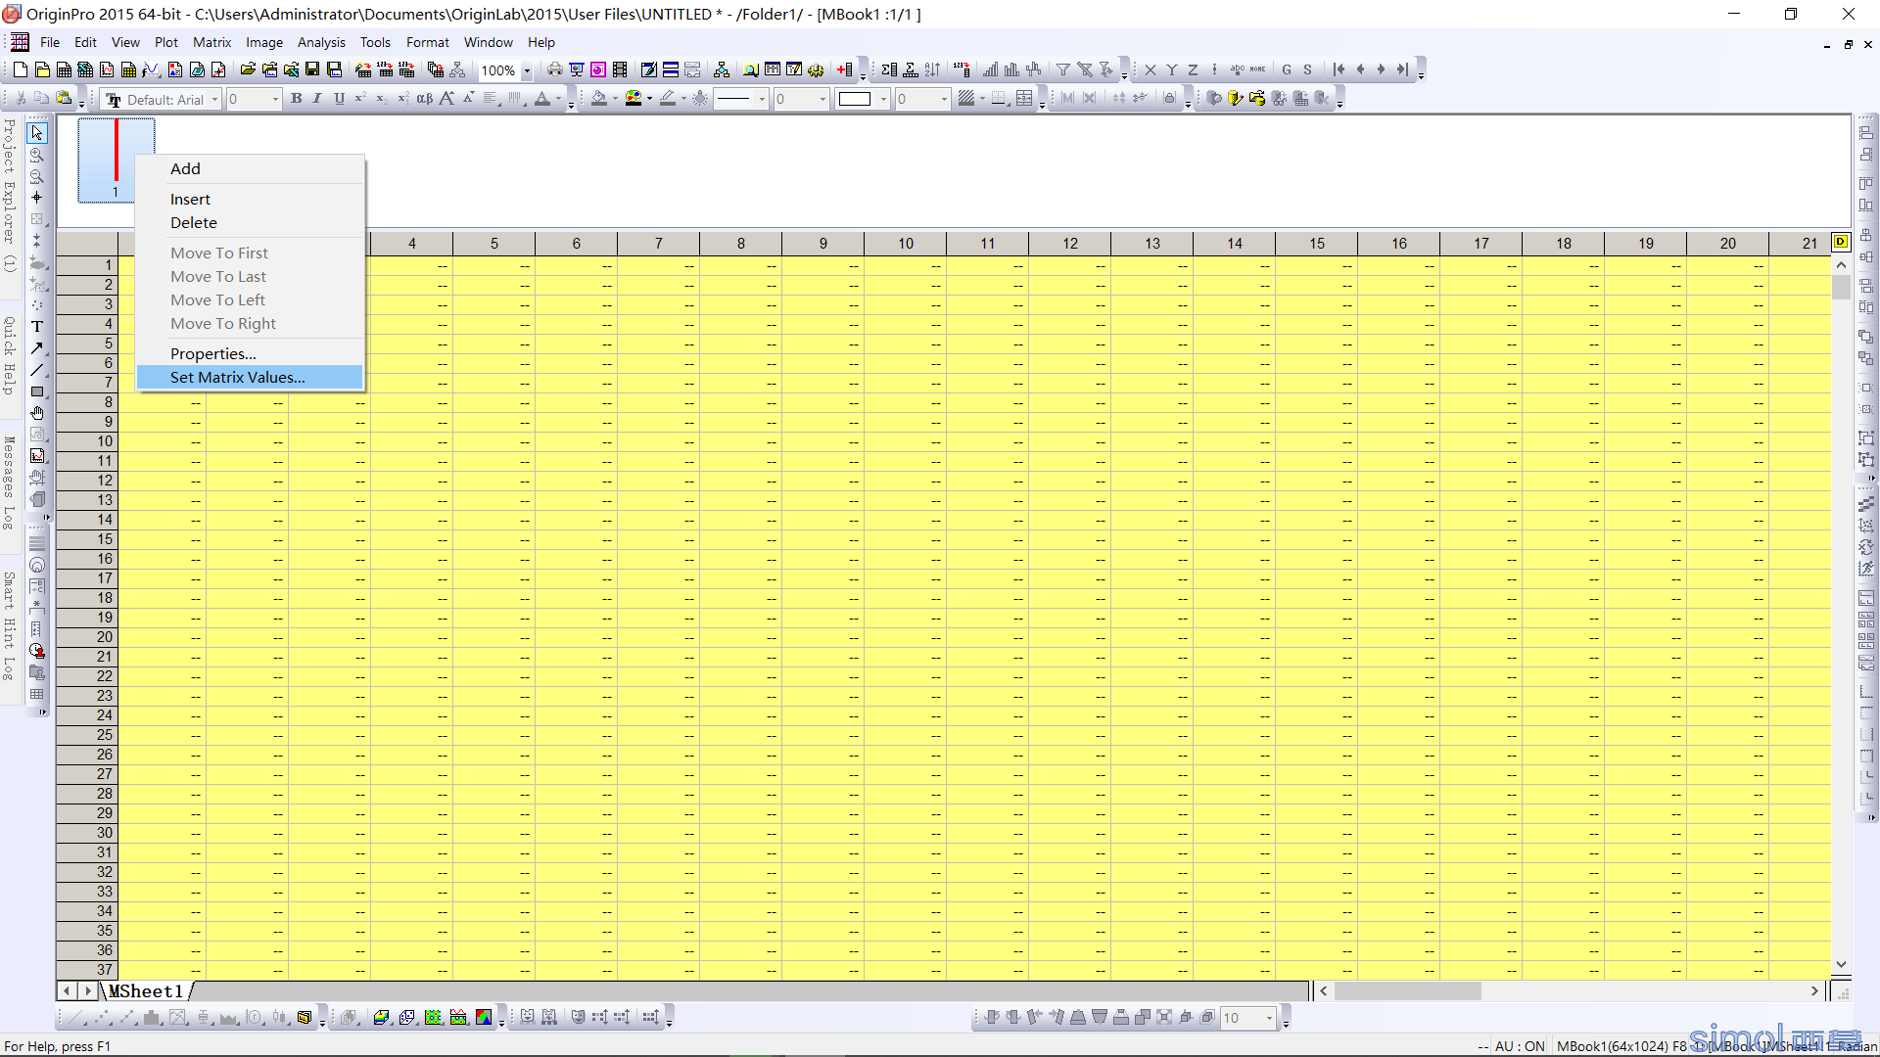Select the Line tool in Tools sidebar

click(x=37, y=370)
